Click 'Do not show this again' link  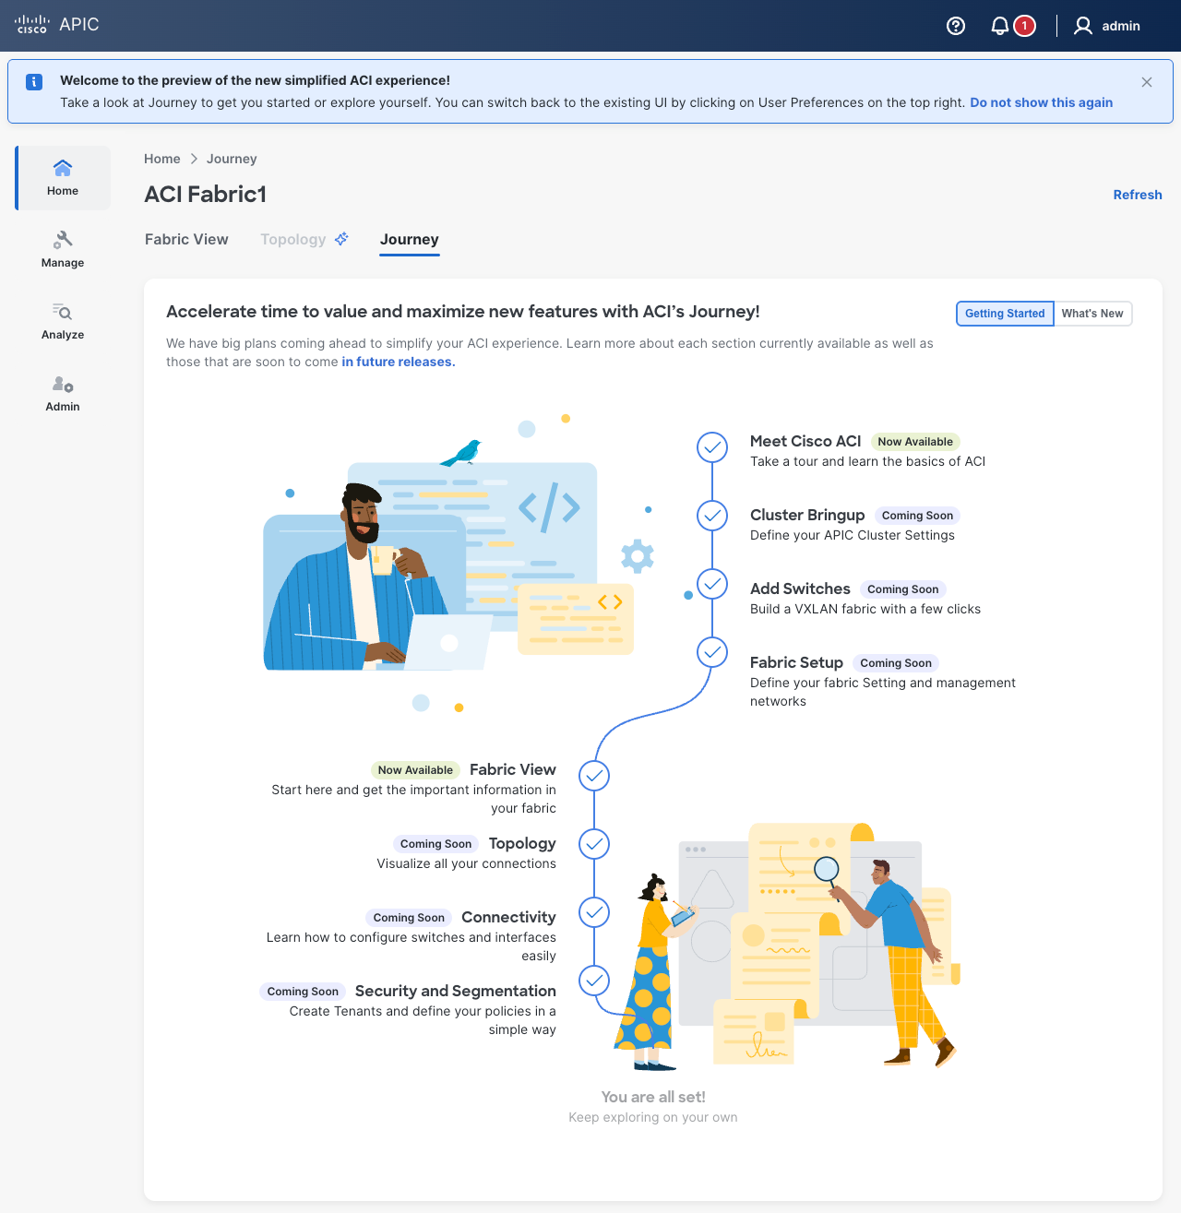point(1041,102)
